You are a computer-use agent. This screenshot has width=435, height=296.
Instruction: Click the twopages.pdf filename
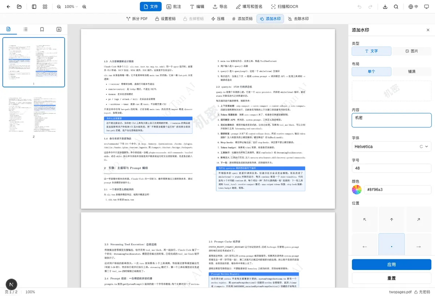click(x=400, y=292)
